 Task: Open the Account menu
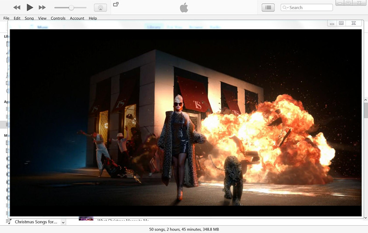[77, 18]
